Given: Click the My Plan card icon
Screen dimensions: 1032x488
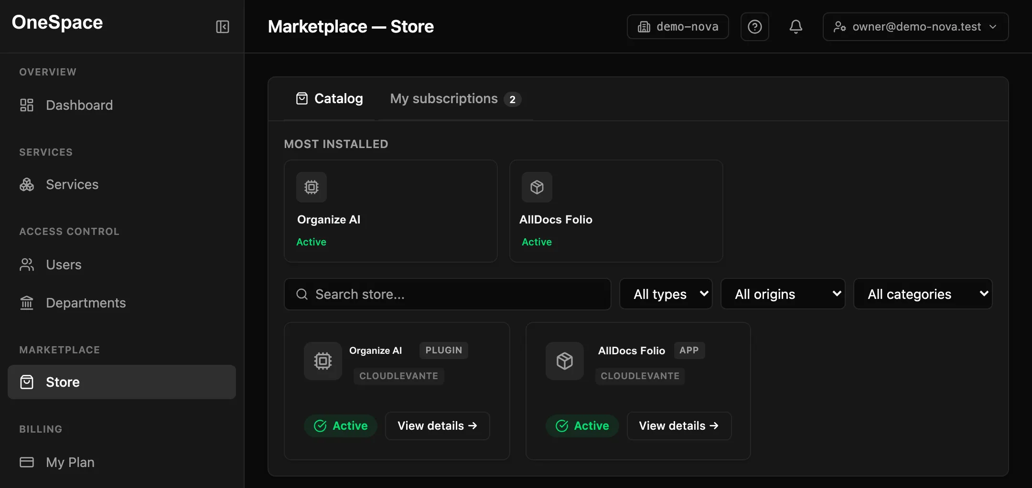Looking at the screenshot, I should (27, 462).
